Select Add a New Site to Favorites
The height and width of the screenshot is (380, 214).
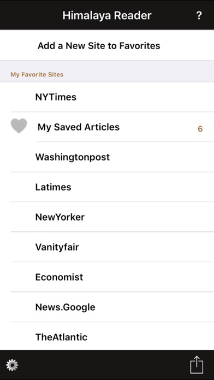coord(107,45)
